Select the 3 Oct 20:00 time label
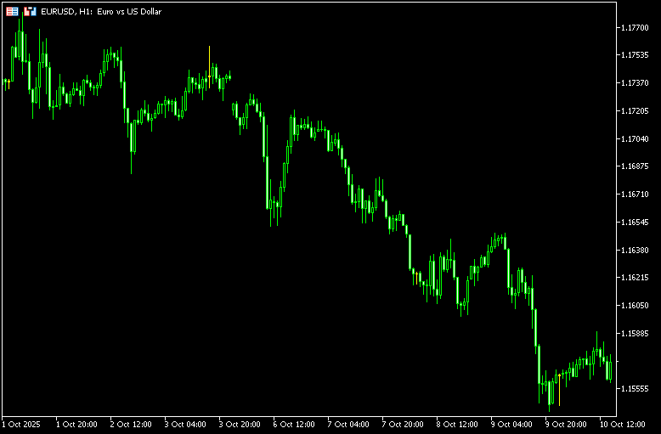Image resolution: width=661 pixels, height=434 pixels. (x=240, y=423)
